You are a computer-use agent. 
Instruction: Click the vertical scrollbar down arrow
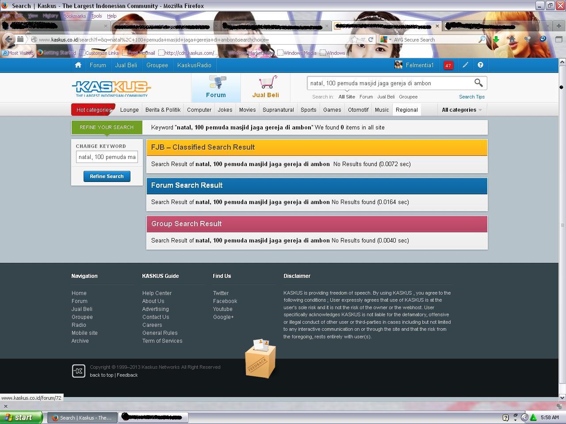[562, 397]
